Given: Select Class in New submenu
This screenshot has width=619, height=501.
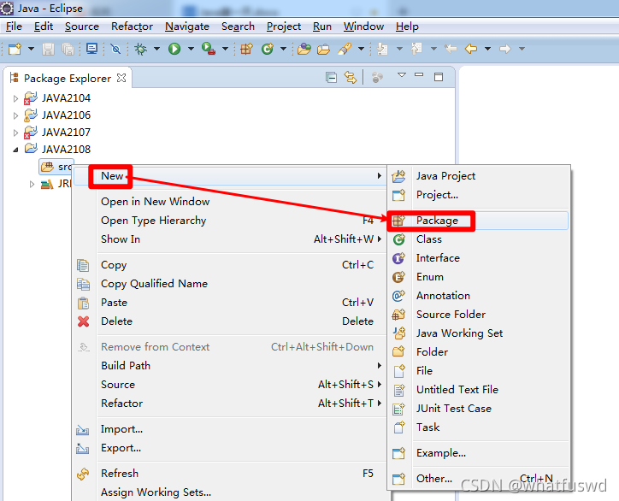Looking at the screenshot, I should [x=479, y=239].
